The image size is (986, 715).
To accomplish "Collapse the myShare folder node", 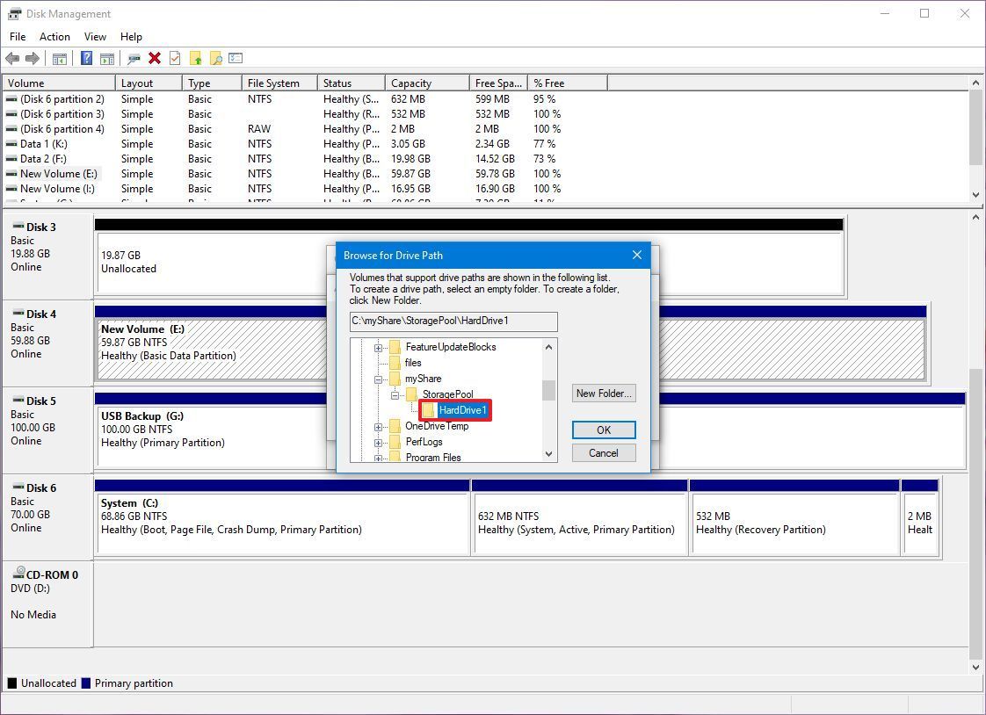I will point(378,378).
